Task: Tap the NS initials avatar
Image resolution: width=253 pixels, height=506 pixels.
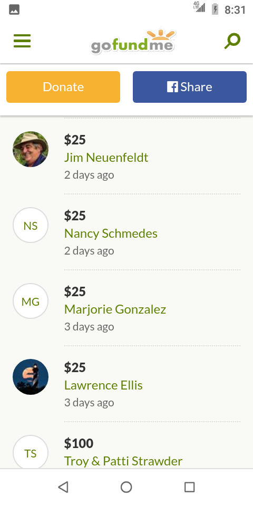Action: click(x=31, y=225)
